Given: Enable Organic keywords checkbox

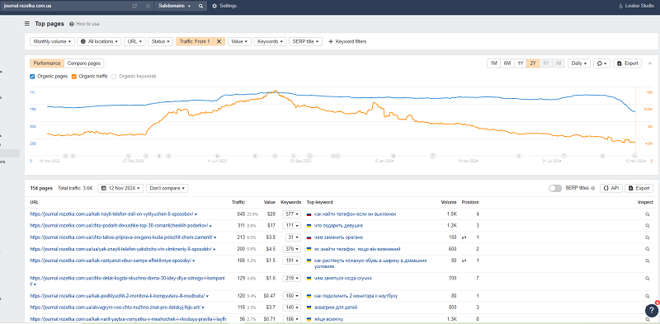Looking at the screenshot, I should coord(114,77).
